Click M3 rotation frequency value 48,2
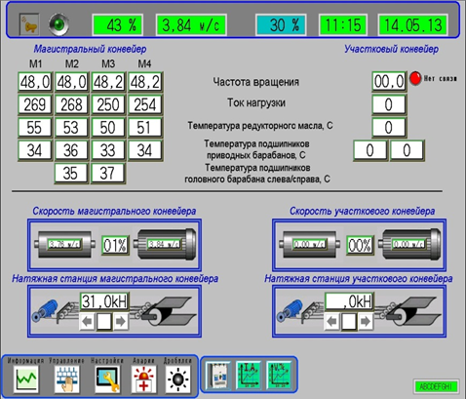The height and width of the screenshot is (399, 466). pos(108,82)
